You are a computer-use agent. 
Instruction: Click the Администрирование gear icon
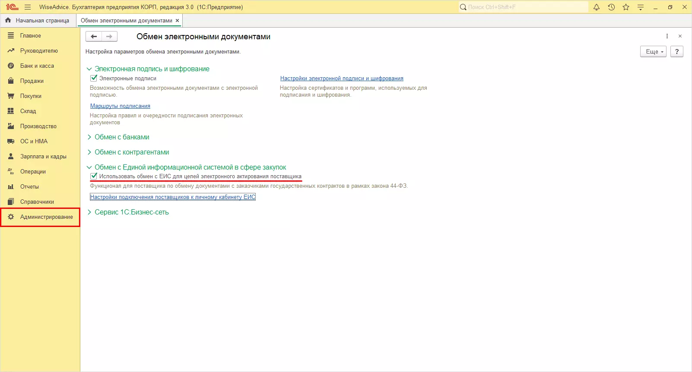click(x=11, y=217)
